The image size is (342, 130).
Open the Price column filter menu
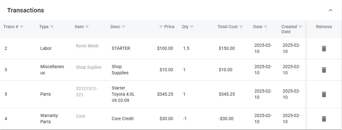pyautogui.click(x=161, y=27)
